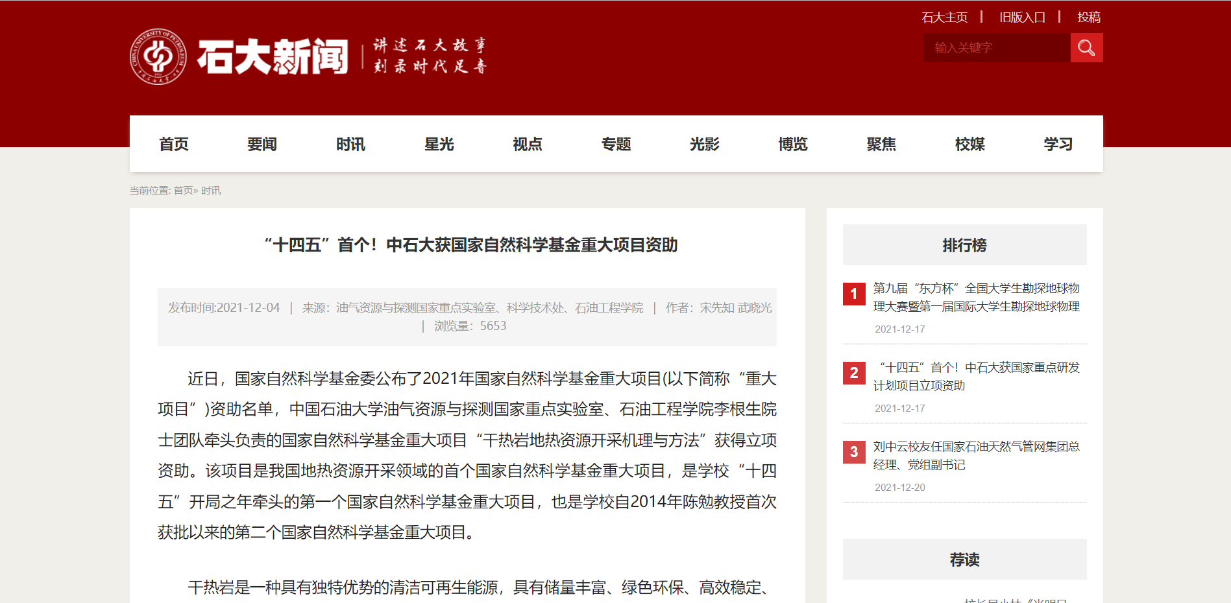Click the red search magnifier icon
This screenshot has width=1231, height=603.
[x=1086, y=48]
